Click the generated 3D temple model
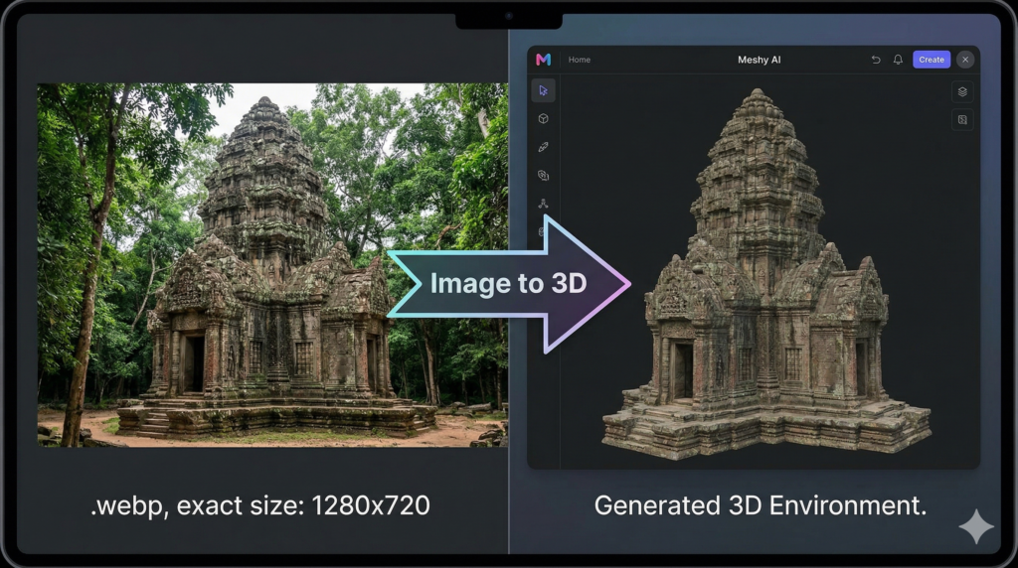Image resolution: width=1018 pixels, height=568 pixels. coord(765,288)
